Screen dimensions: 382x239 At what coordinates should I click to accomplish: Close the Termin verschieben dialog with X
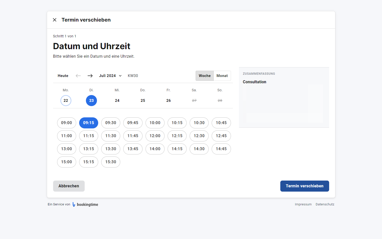coord(55,20)
